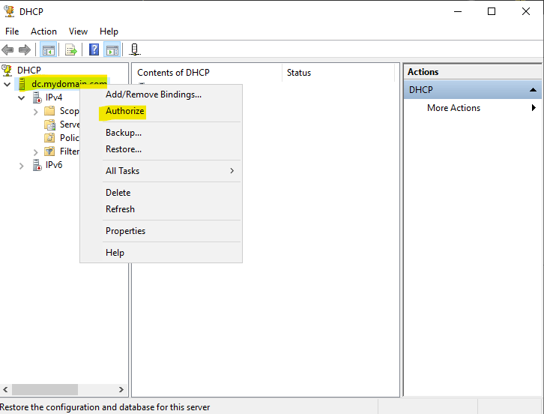Collapse the DHCP section in Actions pane

click(x=532, y=90)
